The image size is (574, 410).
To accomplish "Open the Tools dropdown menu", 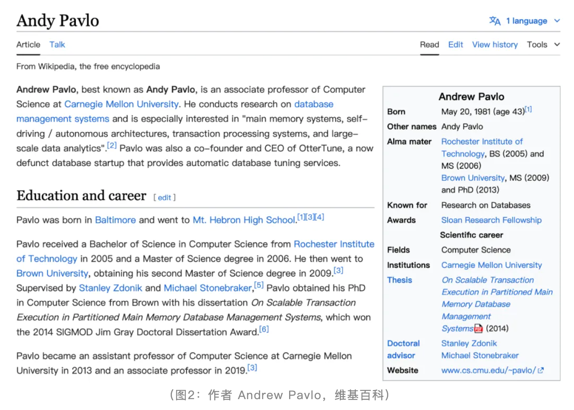I will [x=537, y=45].
